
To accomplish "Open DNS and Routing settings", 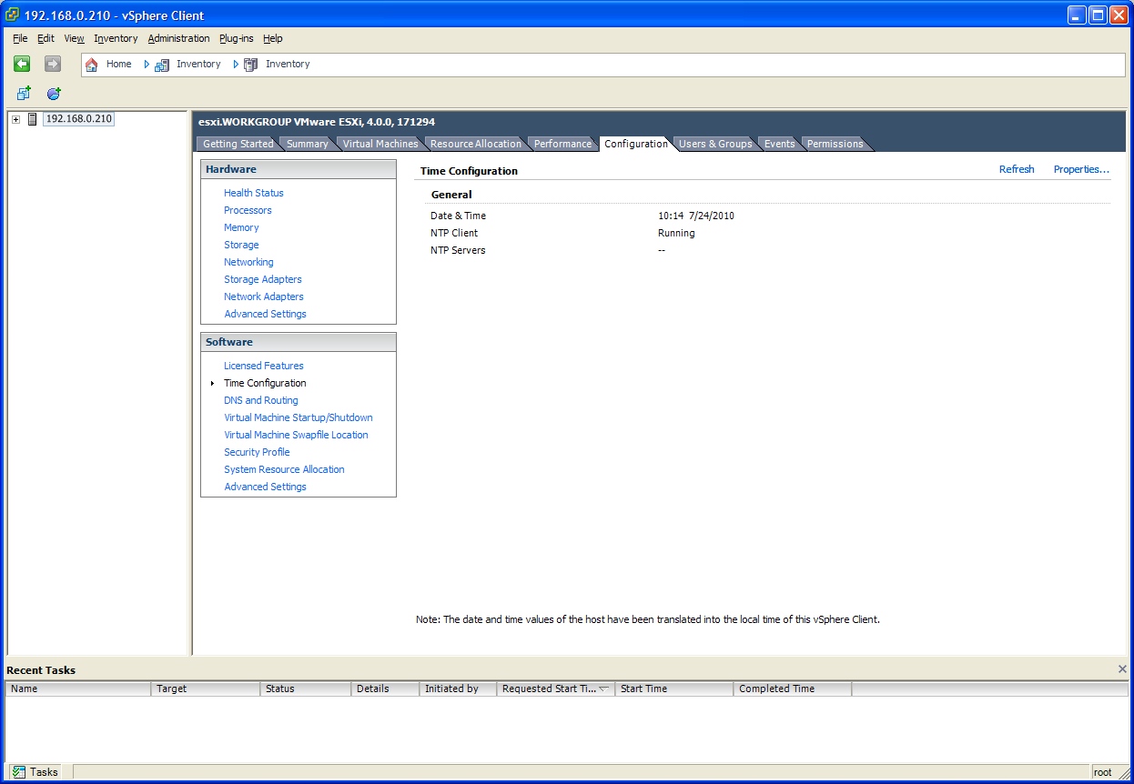I will [x=261, y=400].
